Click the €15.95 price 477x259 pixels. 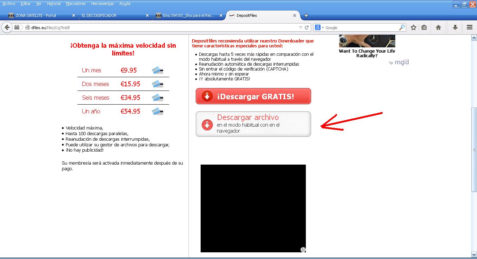(130, 84)
